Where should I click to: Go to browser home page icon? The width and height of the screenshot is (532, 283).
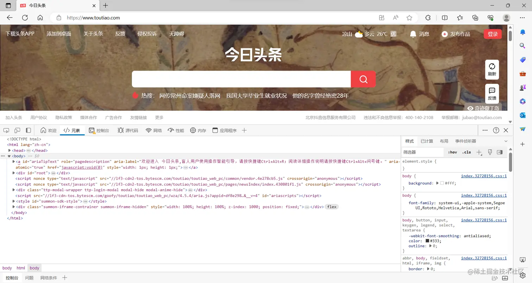[x=40, y=18]
